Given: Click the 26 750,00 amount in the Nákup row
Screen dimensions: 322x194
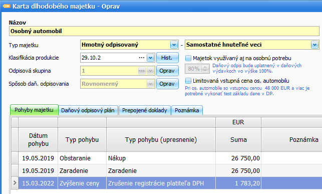Looking at the screenshot, I should click(238, 158).
